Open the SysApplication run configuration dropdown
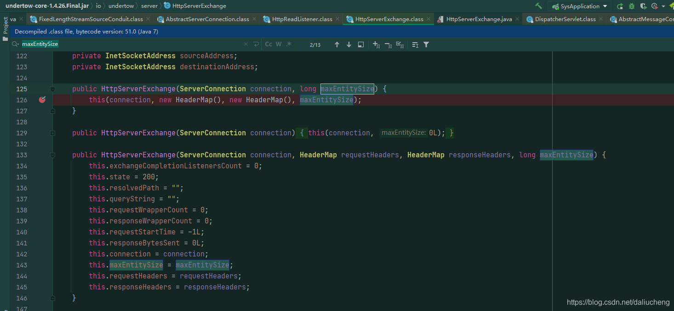 [x=579, y=6]
